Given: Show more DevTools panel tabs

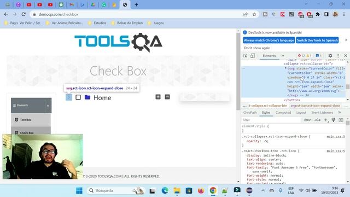Looking at the screenshot, I should [283, 56].
